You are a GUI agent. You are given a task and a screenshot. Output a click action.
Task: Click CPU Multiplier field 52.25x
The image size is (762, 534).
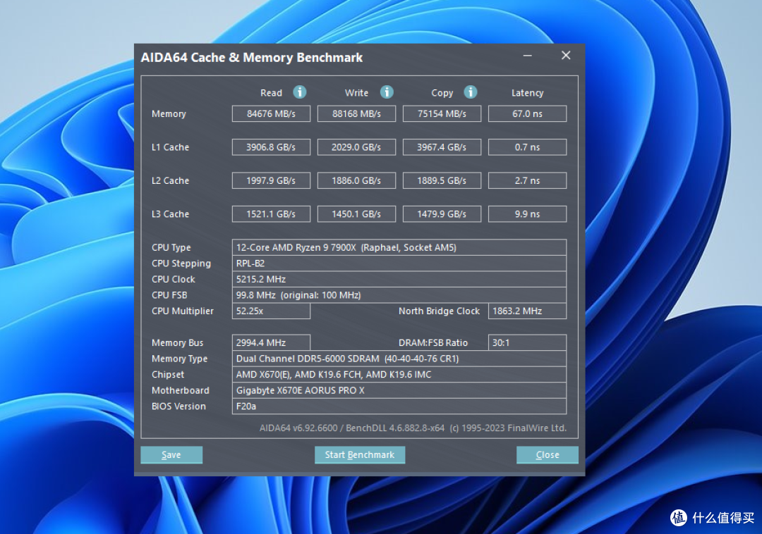pos(271,311)
